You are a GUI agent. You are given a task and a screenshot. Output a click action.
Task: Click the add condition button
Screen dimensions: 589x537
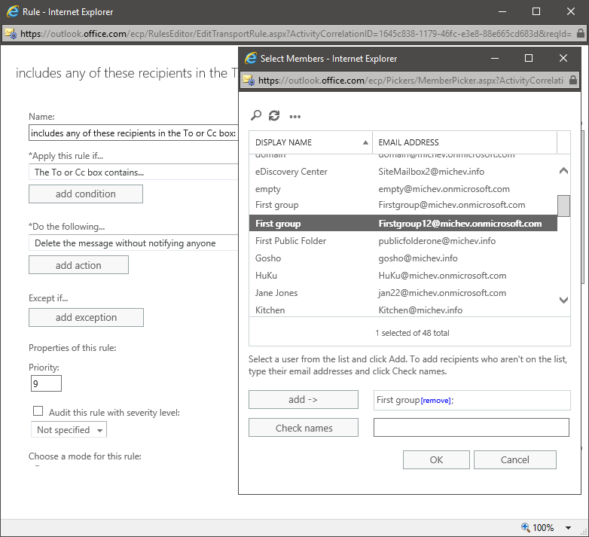click(x=86, y=194)
